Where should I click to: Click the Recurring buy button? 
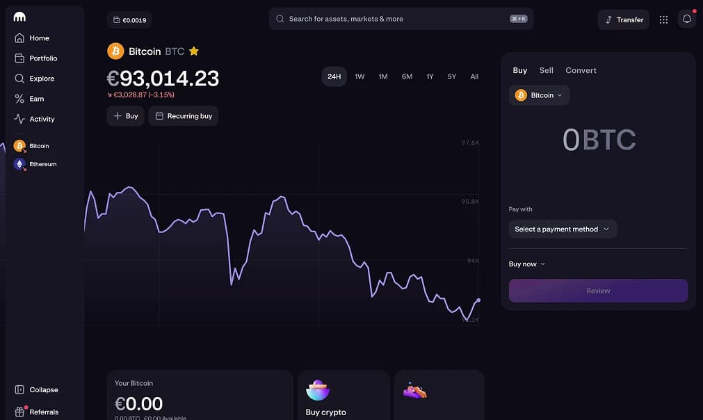183,116
